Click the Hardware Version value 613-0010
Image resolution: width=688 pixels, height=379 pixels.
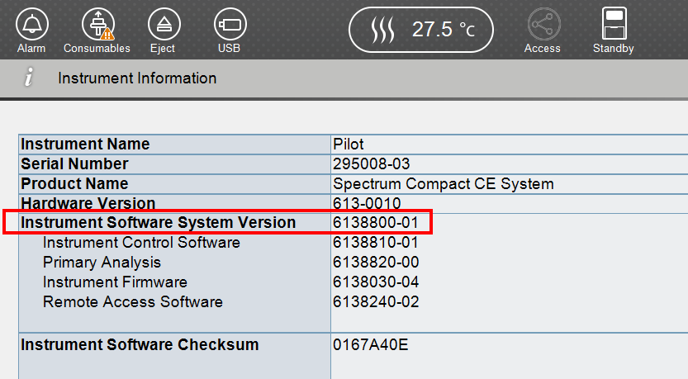(366, 203)
